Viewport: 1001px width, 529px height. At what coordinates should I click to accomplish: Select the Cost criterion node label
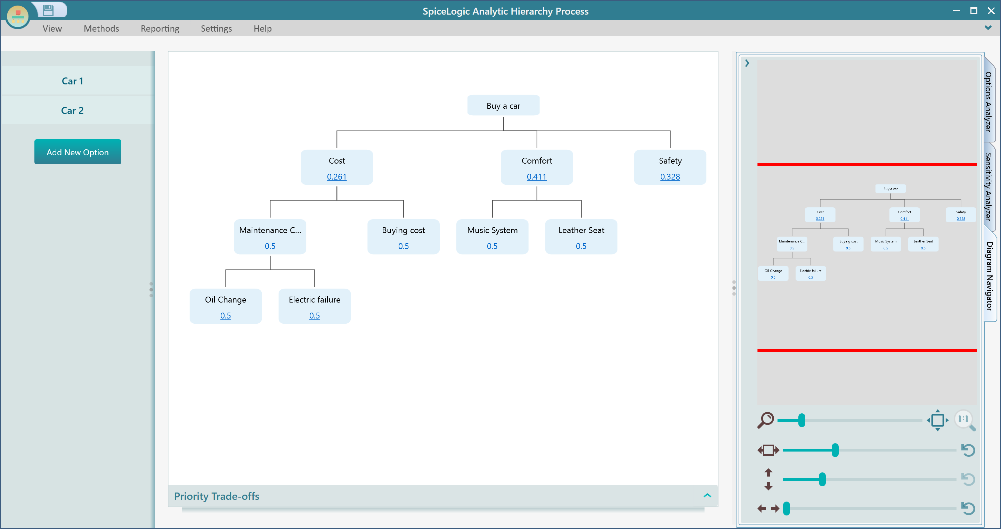click(x=336, y=160)
